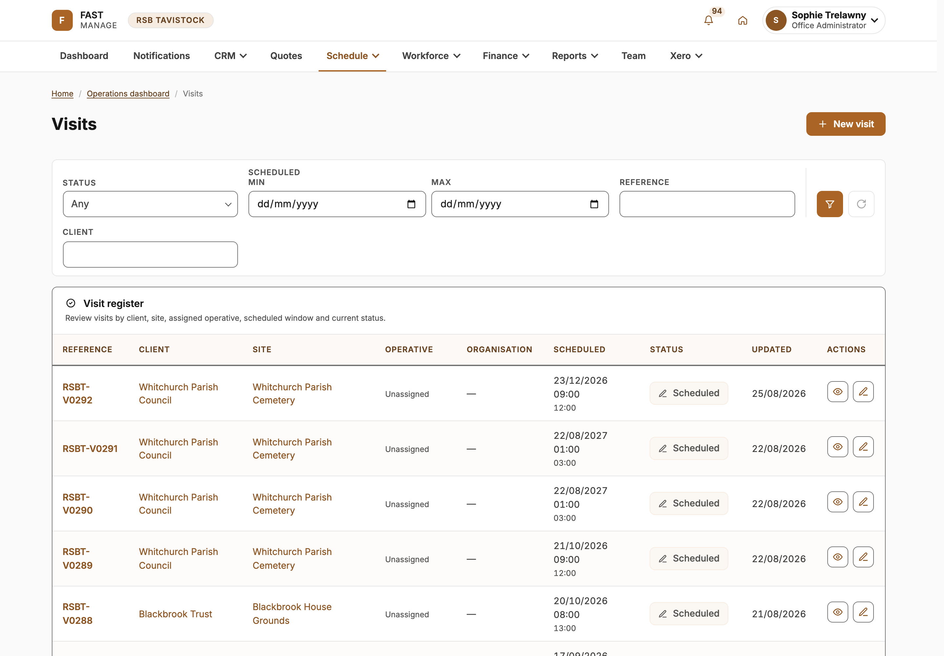View visit RSBT-V0291 using eye icon
This screenshot has width=944, height=656.
tap(837, 447)
